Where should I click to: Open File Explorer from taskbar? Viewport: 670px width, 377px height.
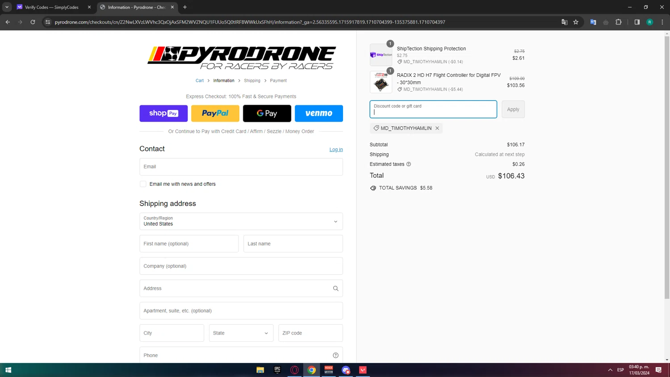pyautogui.click(x=260, y=370)
